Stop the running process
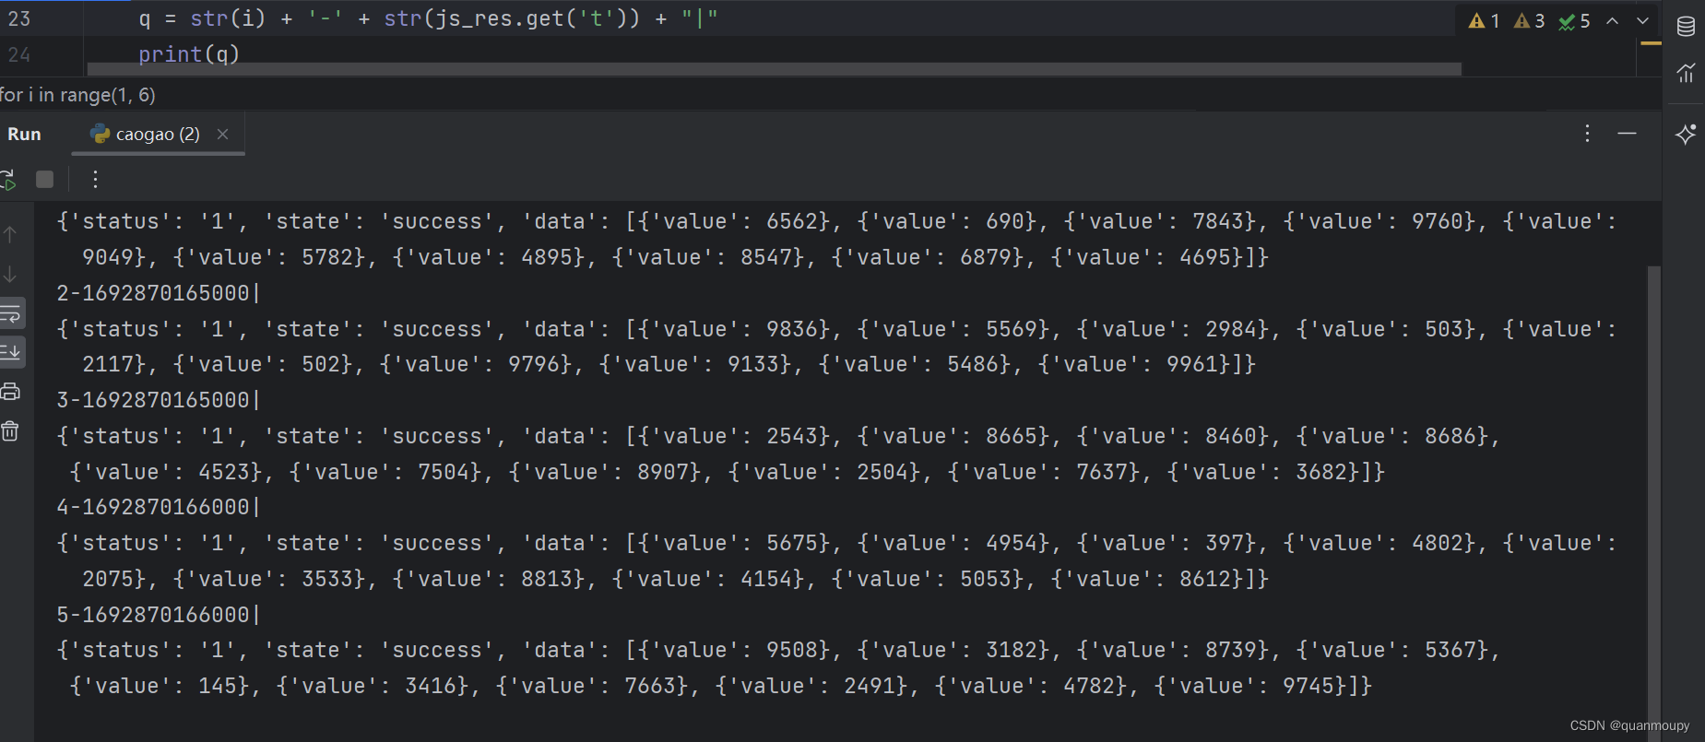 point(44,180)
